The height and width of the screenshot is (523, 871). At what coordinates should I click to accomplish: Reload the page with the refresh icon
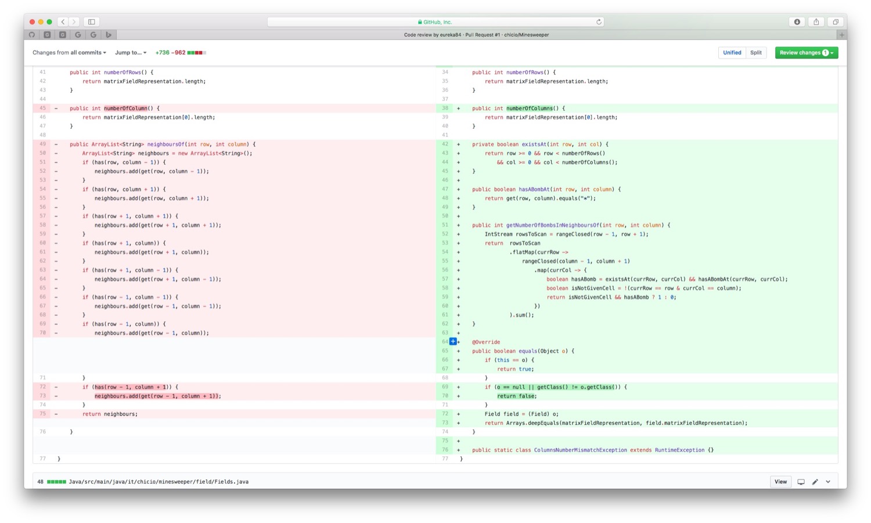(x=599, y=22)
